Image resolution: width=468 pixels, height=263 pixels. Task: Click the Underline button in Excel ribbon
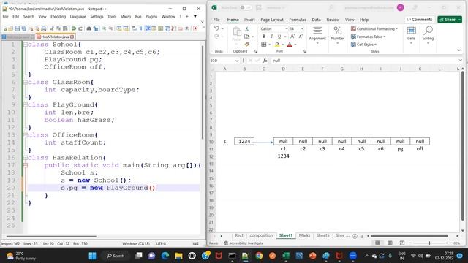279,37
